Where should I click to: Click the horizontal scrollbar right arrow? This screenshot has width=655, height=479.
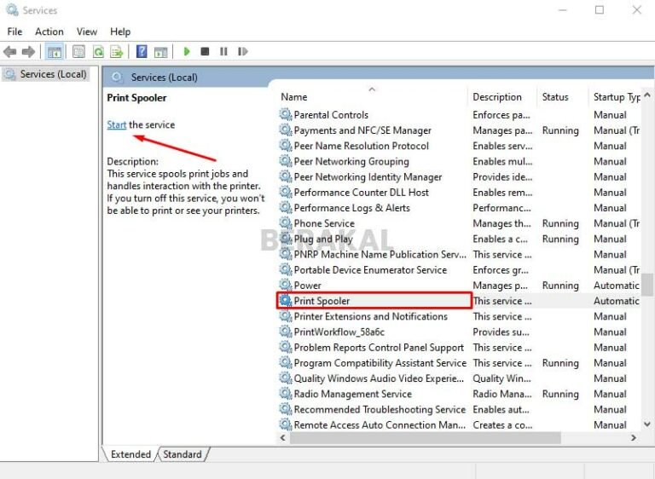pyautogui.click(x=634, y=438)
